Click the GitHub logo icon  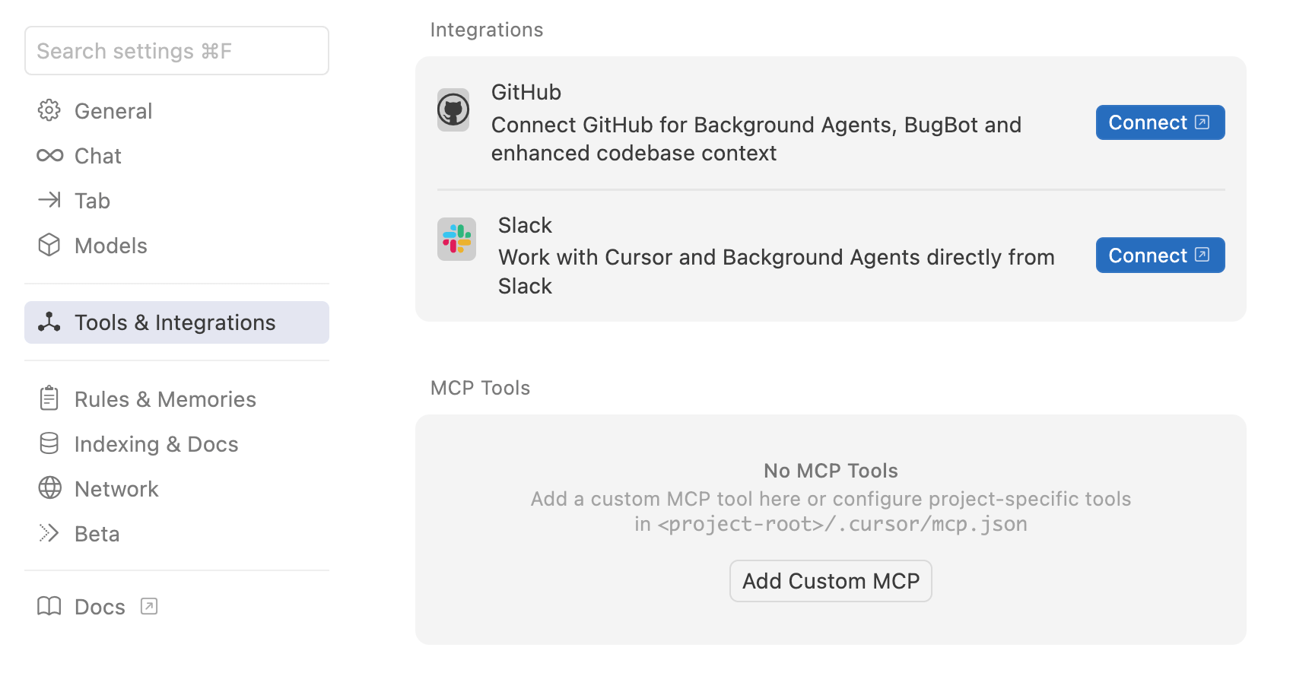click(453, 110)
